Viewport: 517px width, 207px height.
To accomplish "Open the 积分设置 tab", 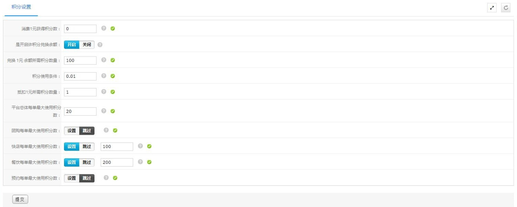I will 21,7.
